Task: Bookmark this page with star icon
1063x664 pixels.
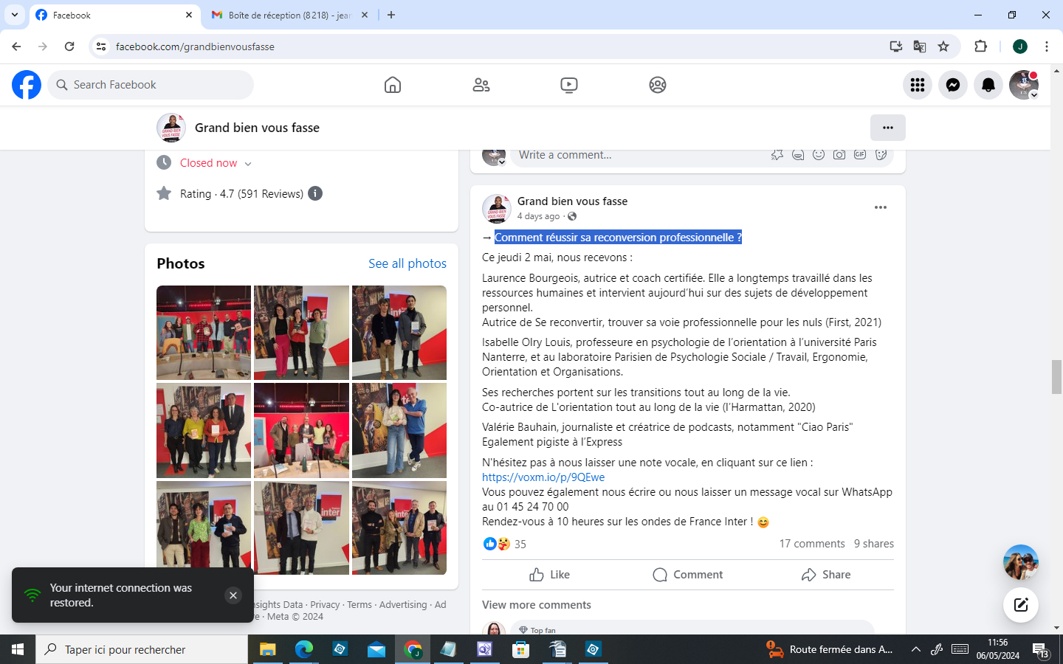Action: click(943, 46)
